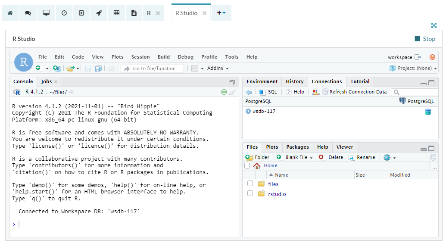Check the 'files' folder checkbox
This screenshot has width=446, height=246.
(x=250, y=184)
